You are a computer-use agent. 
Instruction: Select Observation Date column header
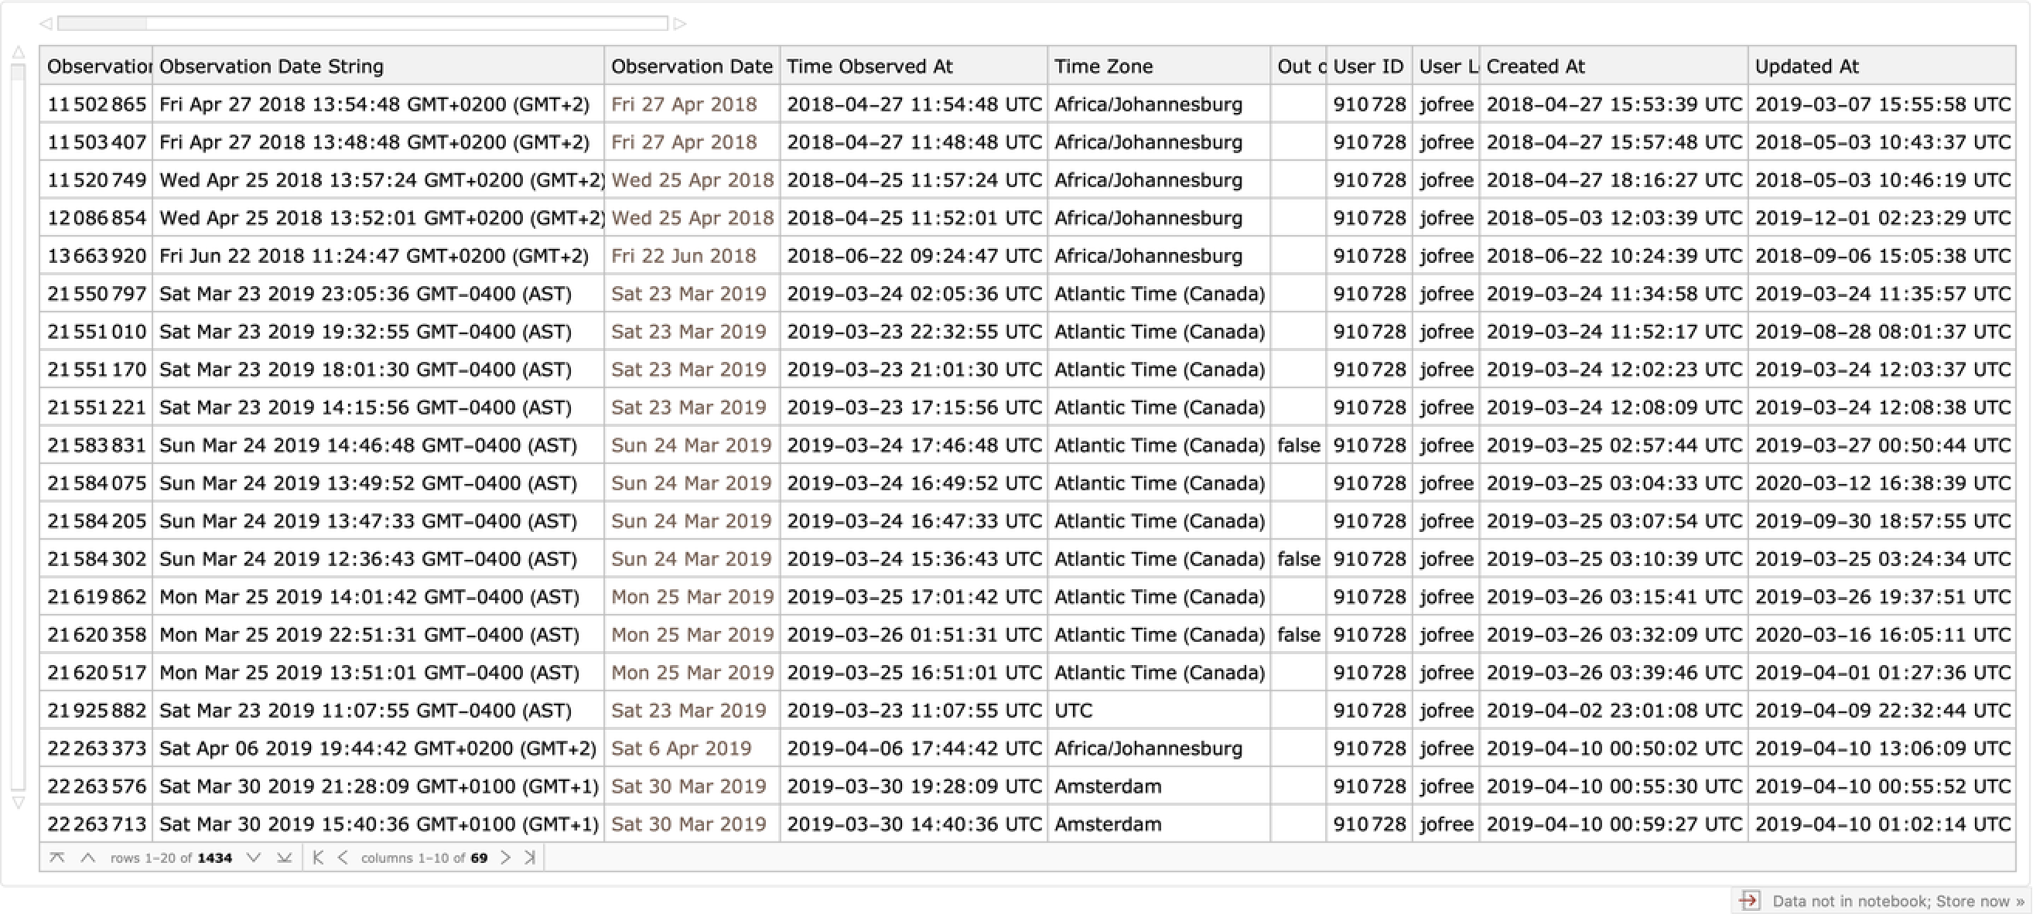click(x=692, y=67)
